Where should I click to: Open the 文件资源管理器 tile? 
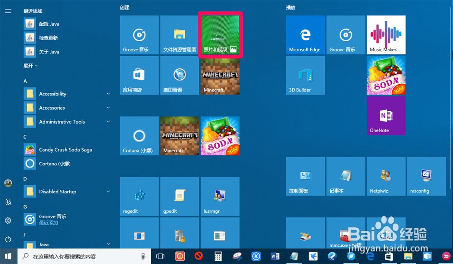[x=180, y=35]
